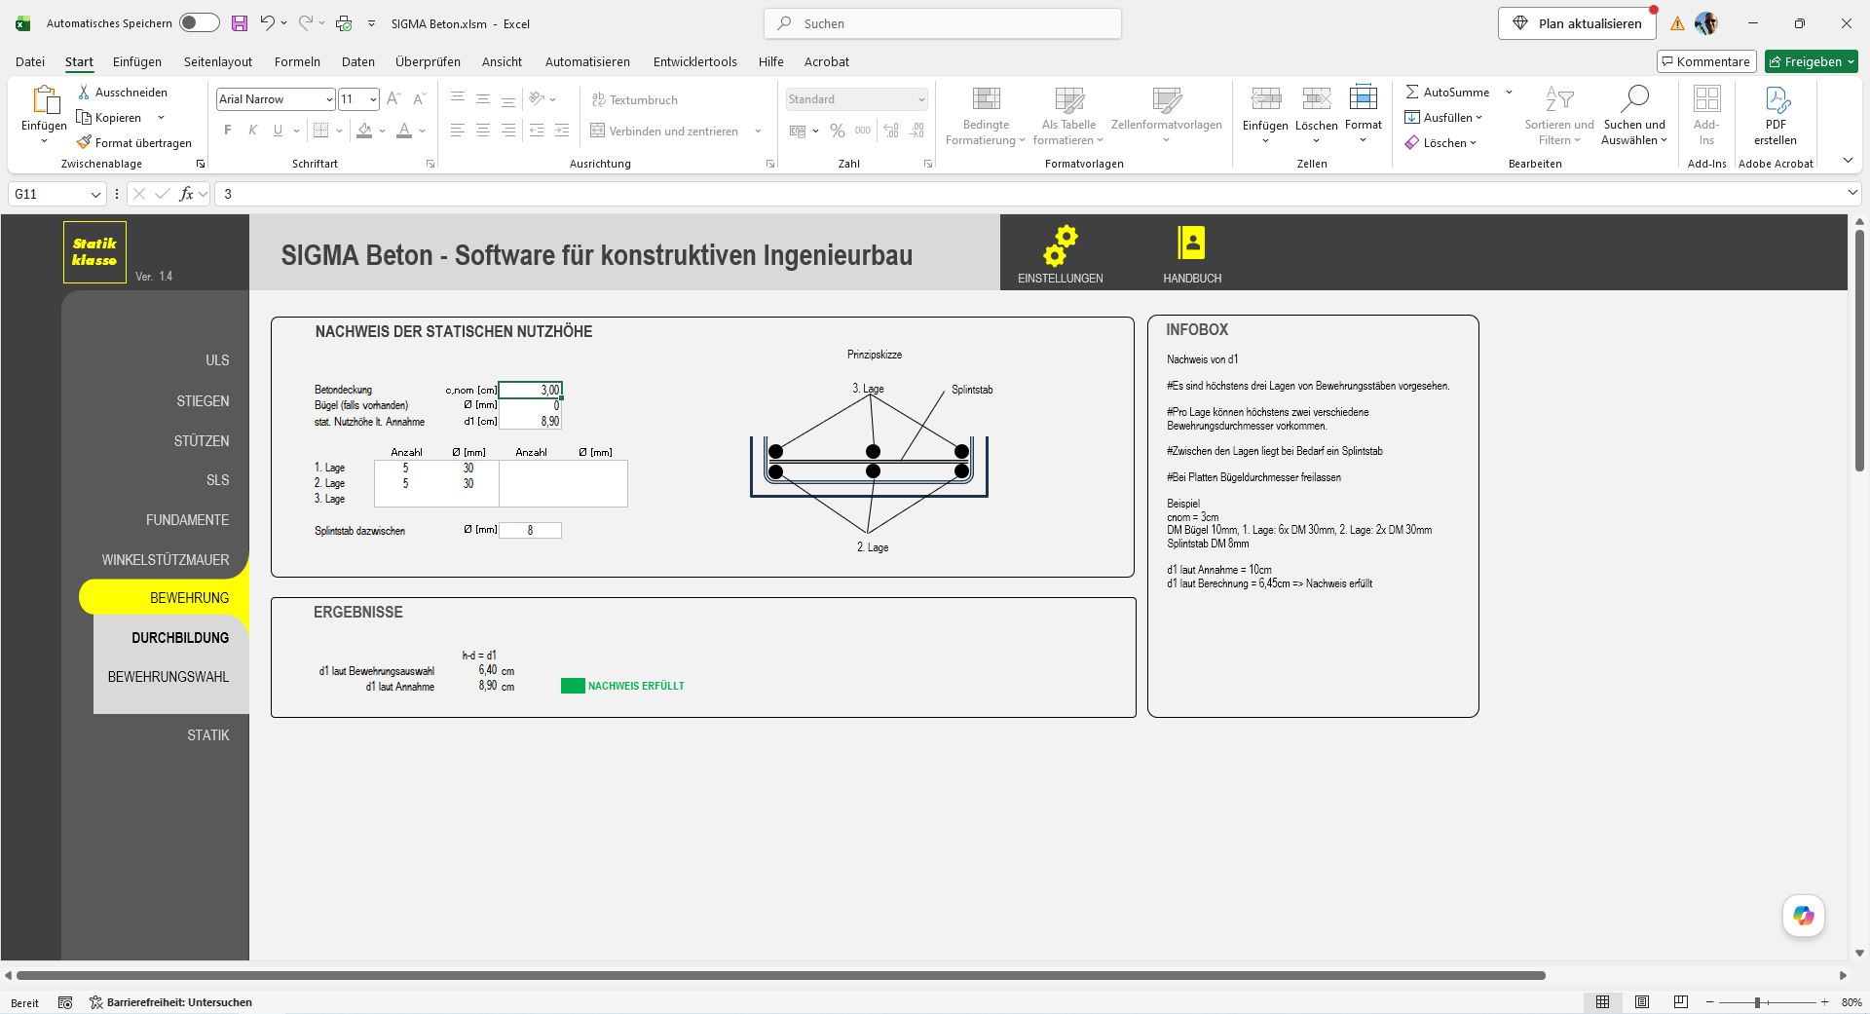This screenshot has width=1870, height=1014.
Task: Apply percent number format
Action: [838, 131]
